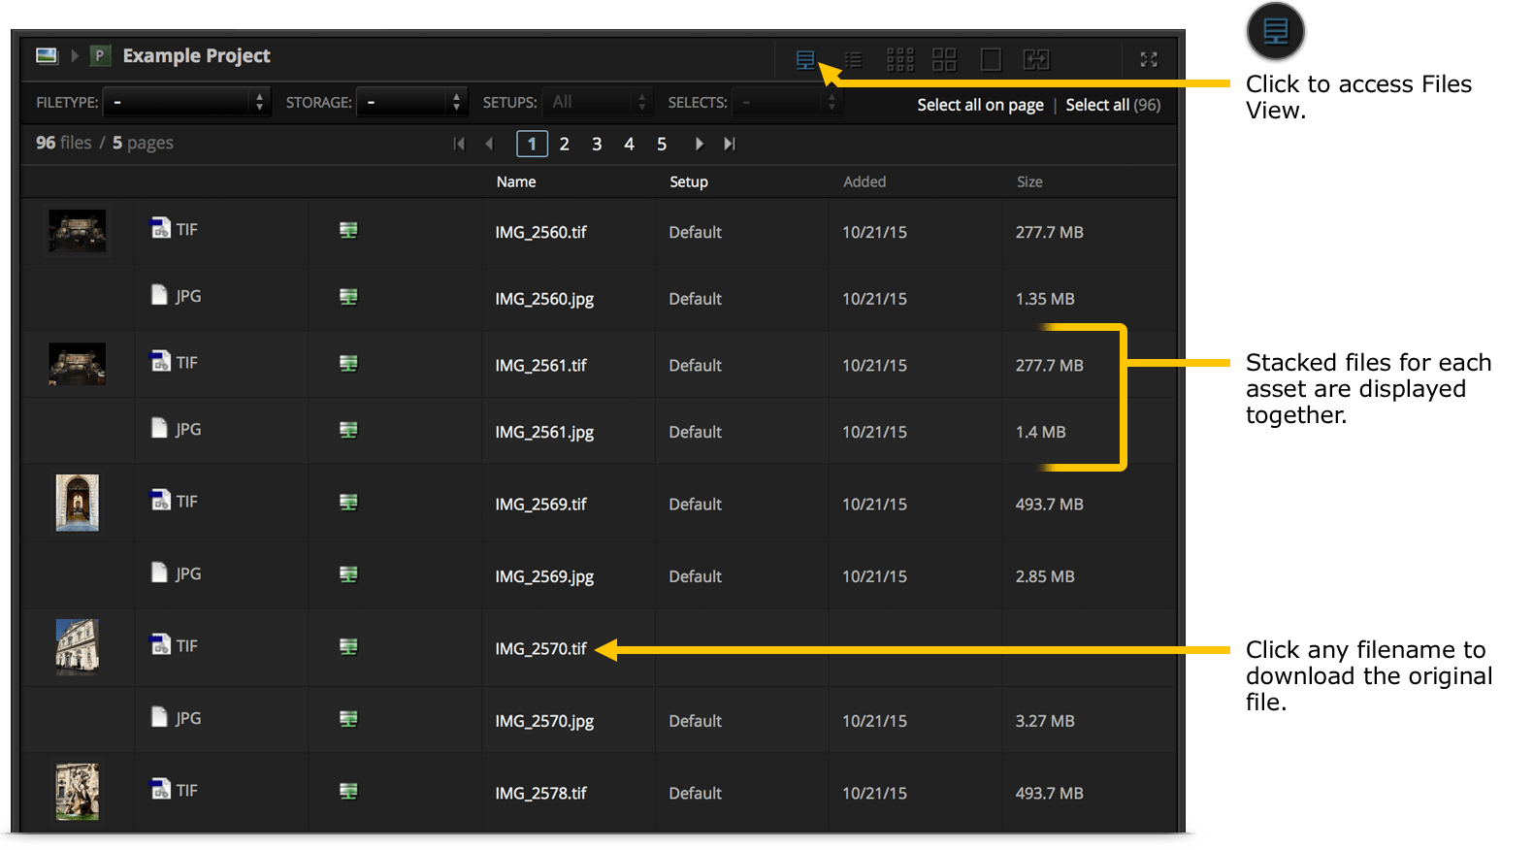Screen dimensions: 1533x850
Task: Click TIF file type icon for IMG_2561.tif
Action: click(x=160, y=361)
